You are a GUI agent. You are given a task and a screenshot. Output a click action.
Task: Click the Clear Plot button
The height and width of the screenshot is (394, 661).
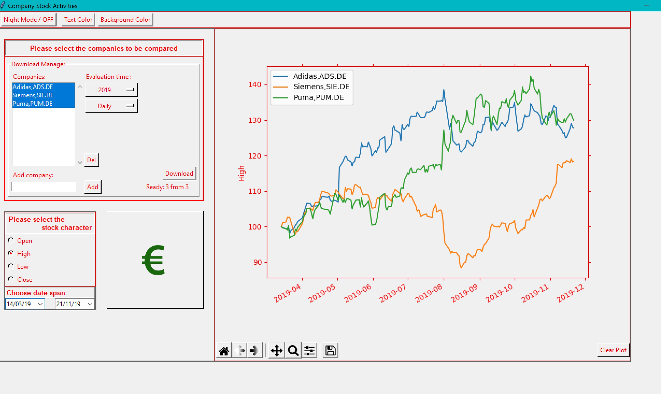tap(613, 350)
